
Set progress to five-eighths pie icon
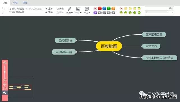point(126,13)
